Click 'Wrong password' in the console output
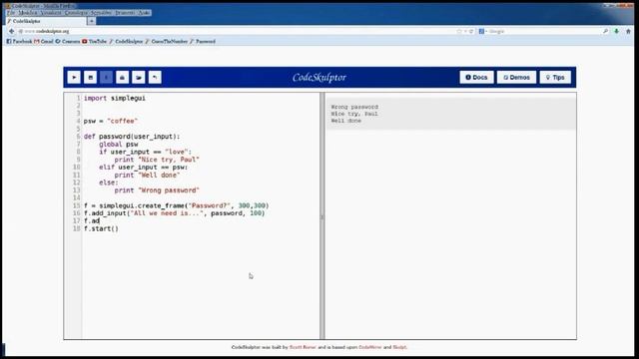 coord(354,107)
